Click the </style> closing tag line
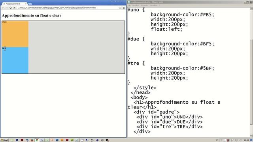253x142 pixels. [145, 88]
